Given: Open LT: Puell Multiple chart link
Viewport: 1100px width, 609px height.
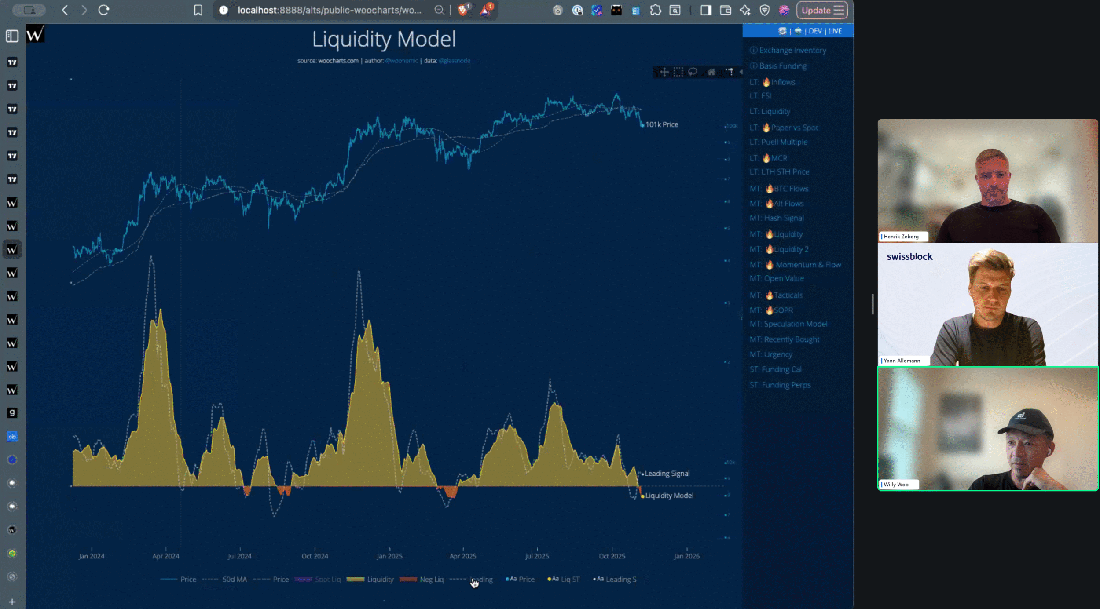Looking at the screenshot, I should (x=778, y=142).
